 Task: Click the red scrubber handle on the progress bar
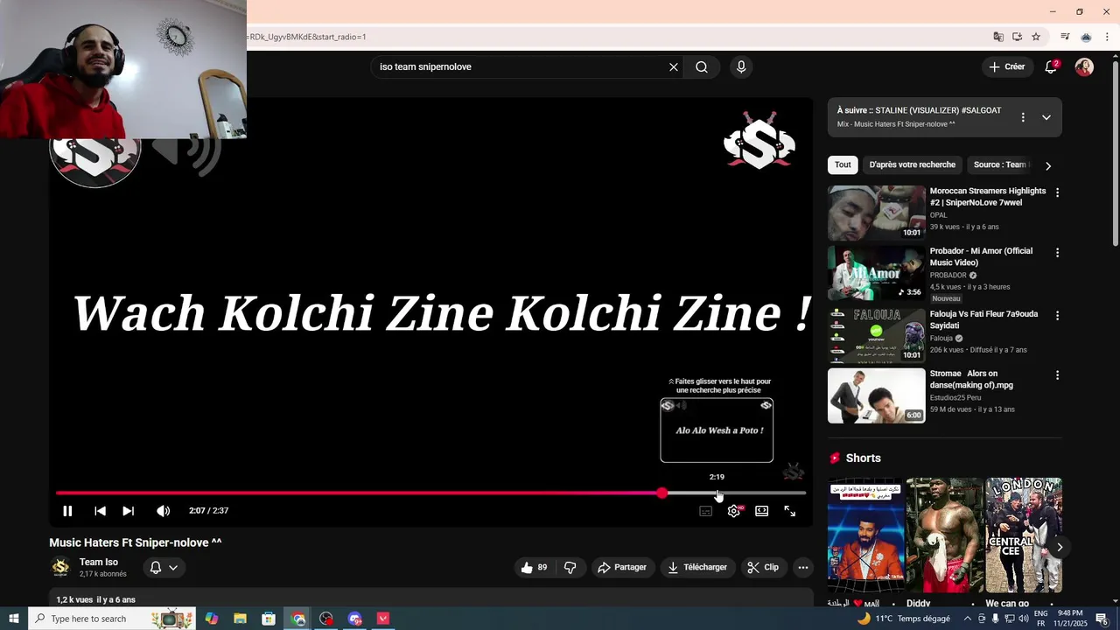[662, 493]
